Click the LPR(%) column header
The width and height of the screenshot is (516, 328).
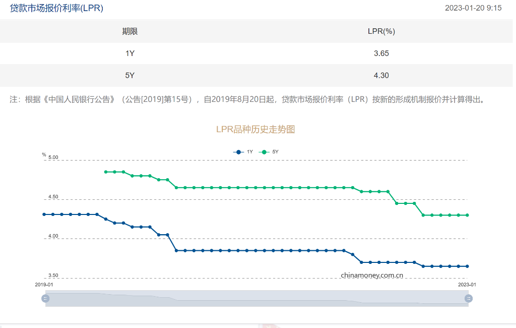click(x=381, y=31)
